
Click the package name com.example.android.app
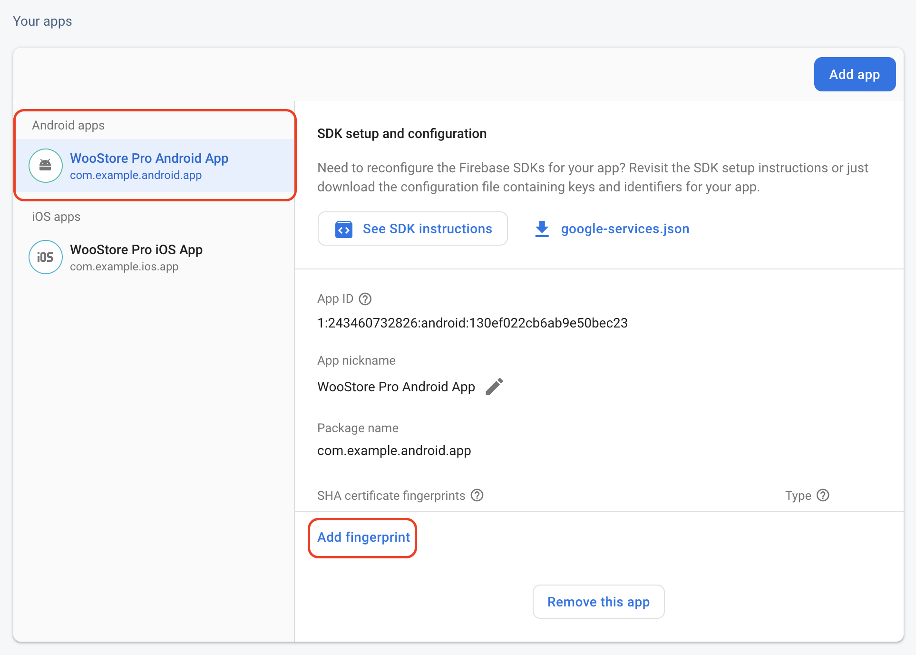point(394,450)
